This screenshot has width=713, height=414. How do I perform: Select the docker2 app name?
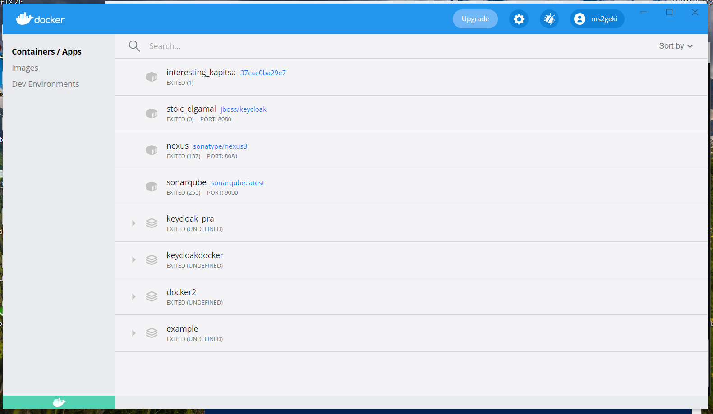181,292
